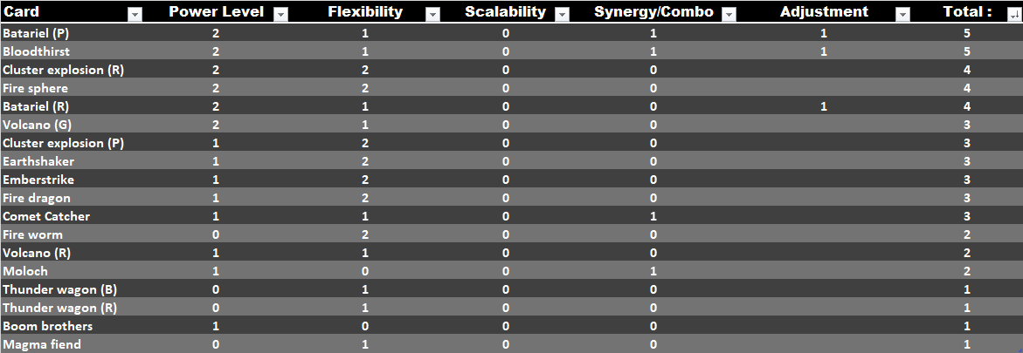Image resolution: width=1023 pixels, height=353 pixels.
Task: Open the Flexibility filter dropdown
Action: tap(432, 14)
